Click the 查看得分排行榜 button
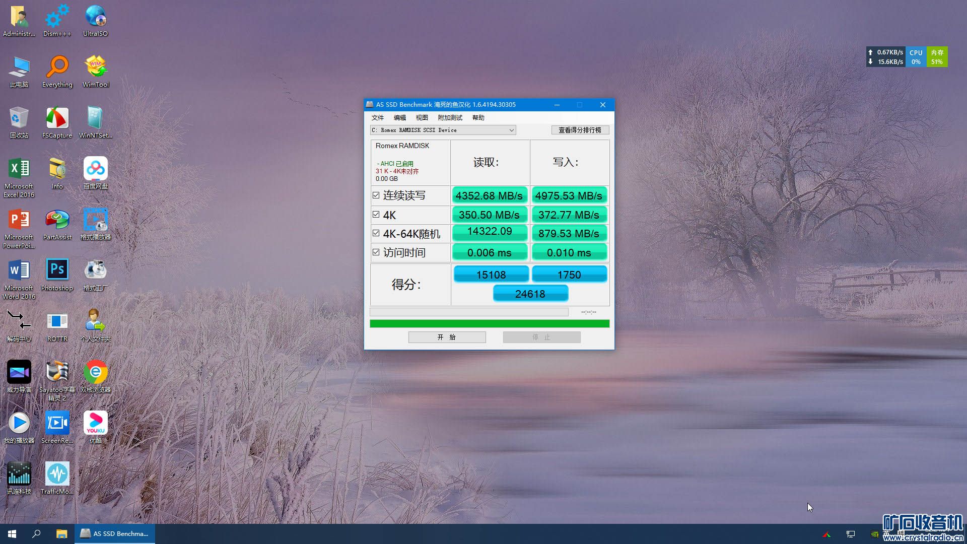The width and height of the screenshot is (967, 544). click(x=580, y=130)
